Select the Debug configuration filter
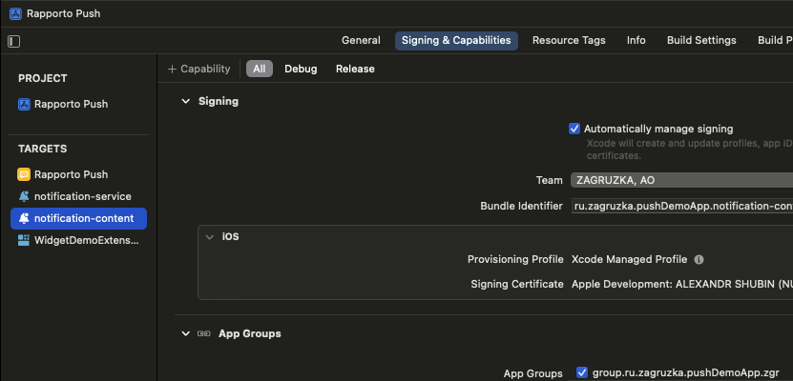The height and width of the screenshot is (381, 793). [x=301, y=70]
